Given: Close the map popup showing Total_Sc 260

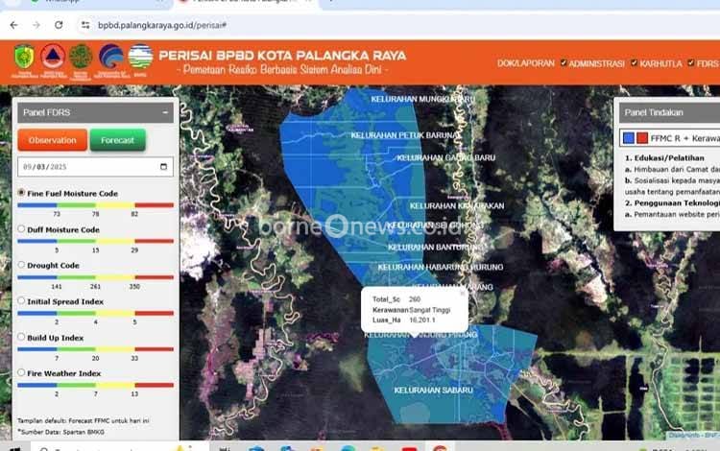Looking at the screenshot, I should 463,293.
